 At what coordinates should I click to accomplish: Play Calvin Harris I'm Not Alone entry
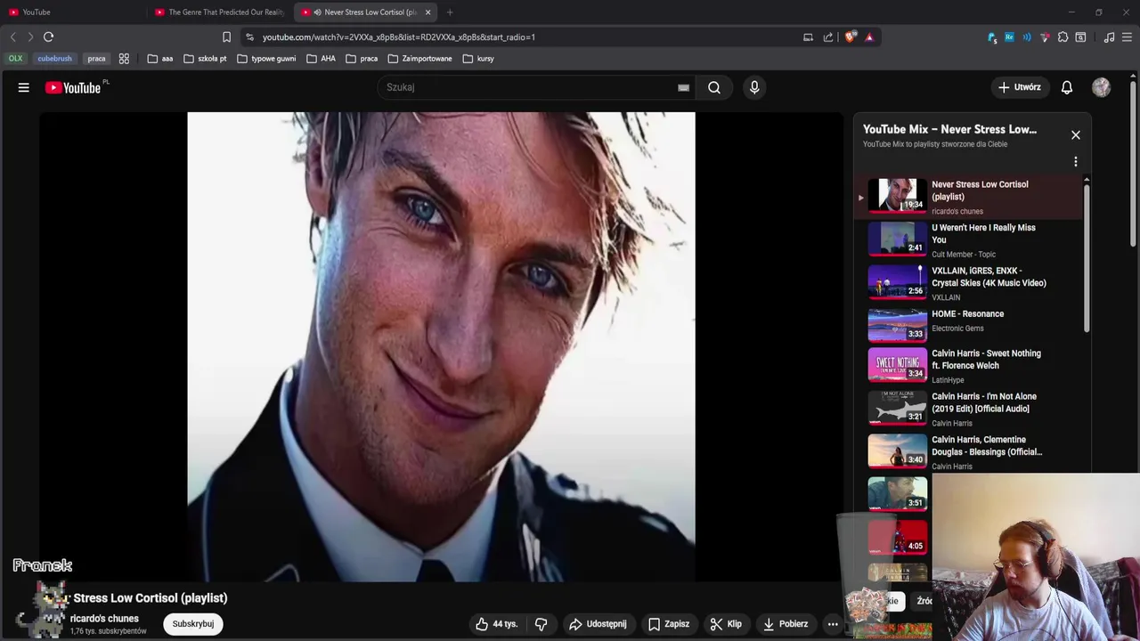click(970, 408)
